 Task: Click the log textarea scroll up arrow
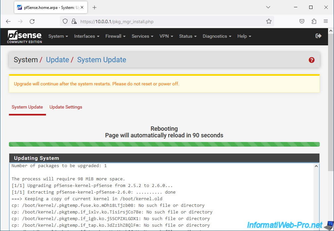[x=316, y=166]
